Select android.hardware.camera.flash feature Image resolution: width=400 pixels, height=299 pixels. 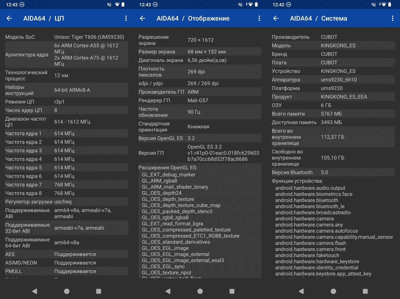(x=310, y=243)
